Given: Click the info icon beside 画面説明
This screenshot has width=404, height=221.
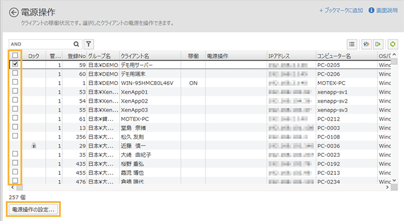Looking at the screenshot, I should (x=371, y=10).
